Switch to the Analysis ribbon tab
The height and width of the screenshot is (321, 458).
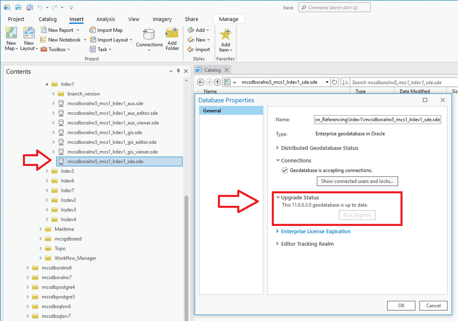pyautogui.click(x=105, y=19)
